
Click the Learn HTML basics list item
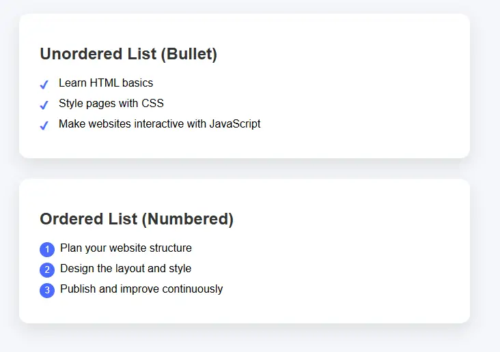click(x=106, y=83)
